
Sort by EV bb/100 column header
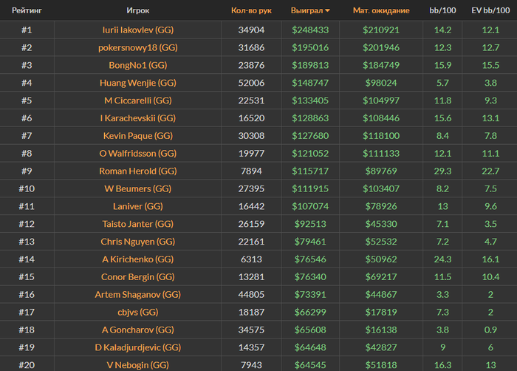pos(490,10)
